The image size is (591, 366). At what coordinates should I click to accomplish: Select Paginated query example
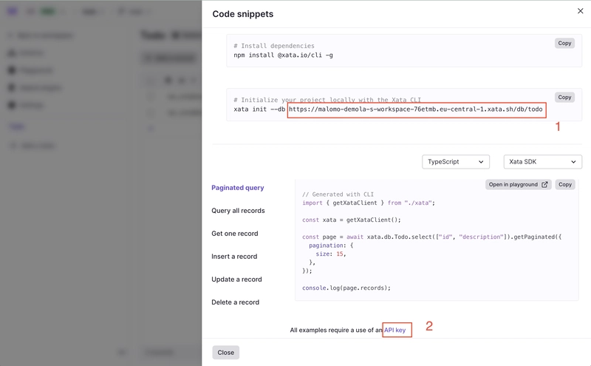(237, 188)
